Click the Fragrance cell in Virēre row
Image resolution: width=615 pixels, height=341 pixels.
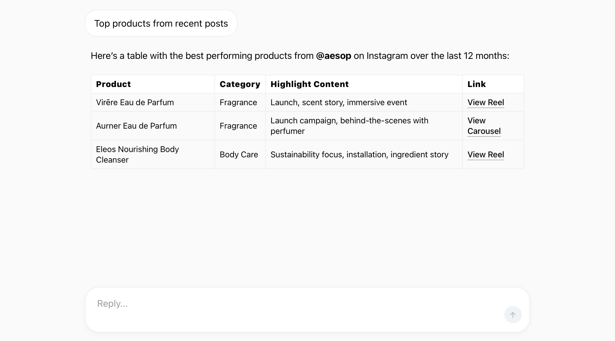(238, 103)
